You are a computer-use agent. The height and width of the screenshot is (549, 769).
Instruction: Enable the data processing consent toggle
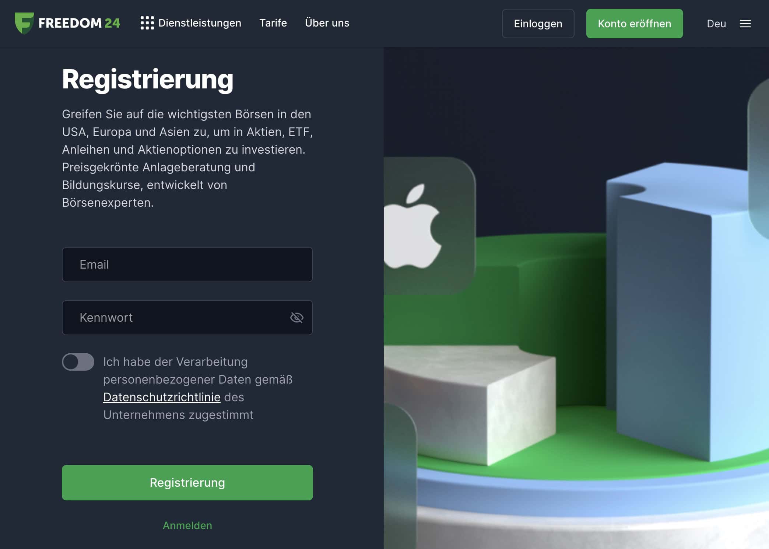[78, 362]
